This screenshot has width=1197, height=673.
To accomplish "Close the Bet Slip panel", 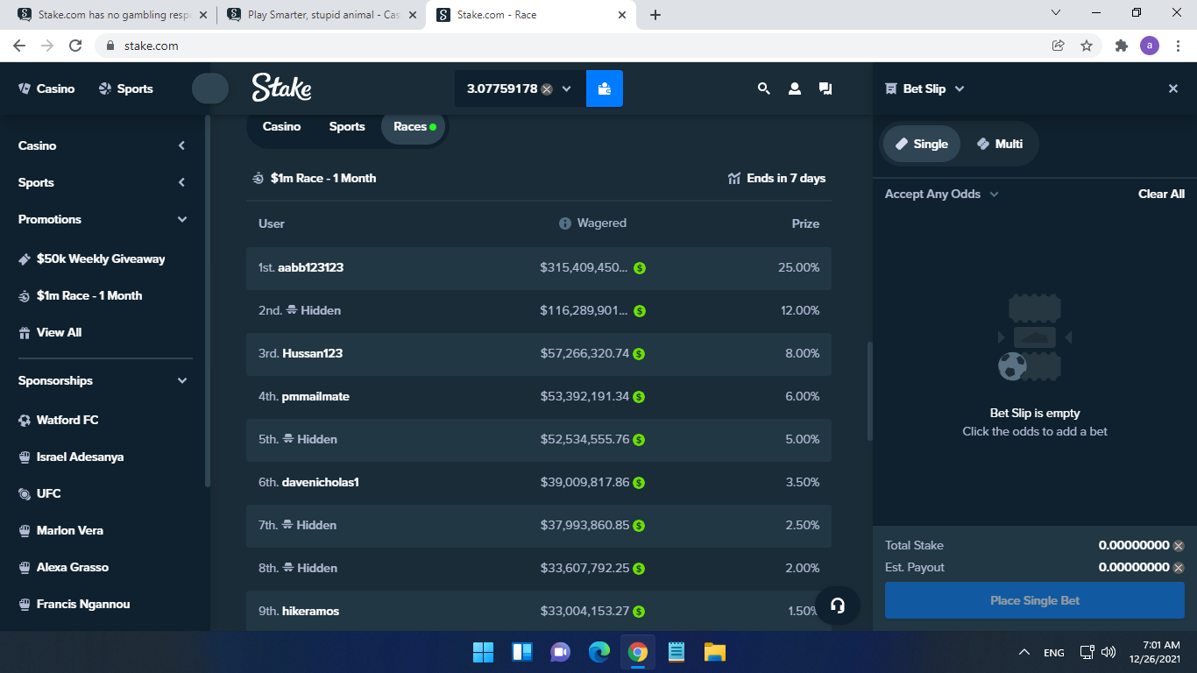I will pos(1173,89).
